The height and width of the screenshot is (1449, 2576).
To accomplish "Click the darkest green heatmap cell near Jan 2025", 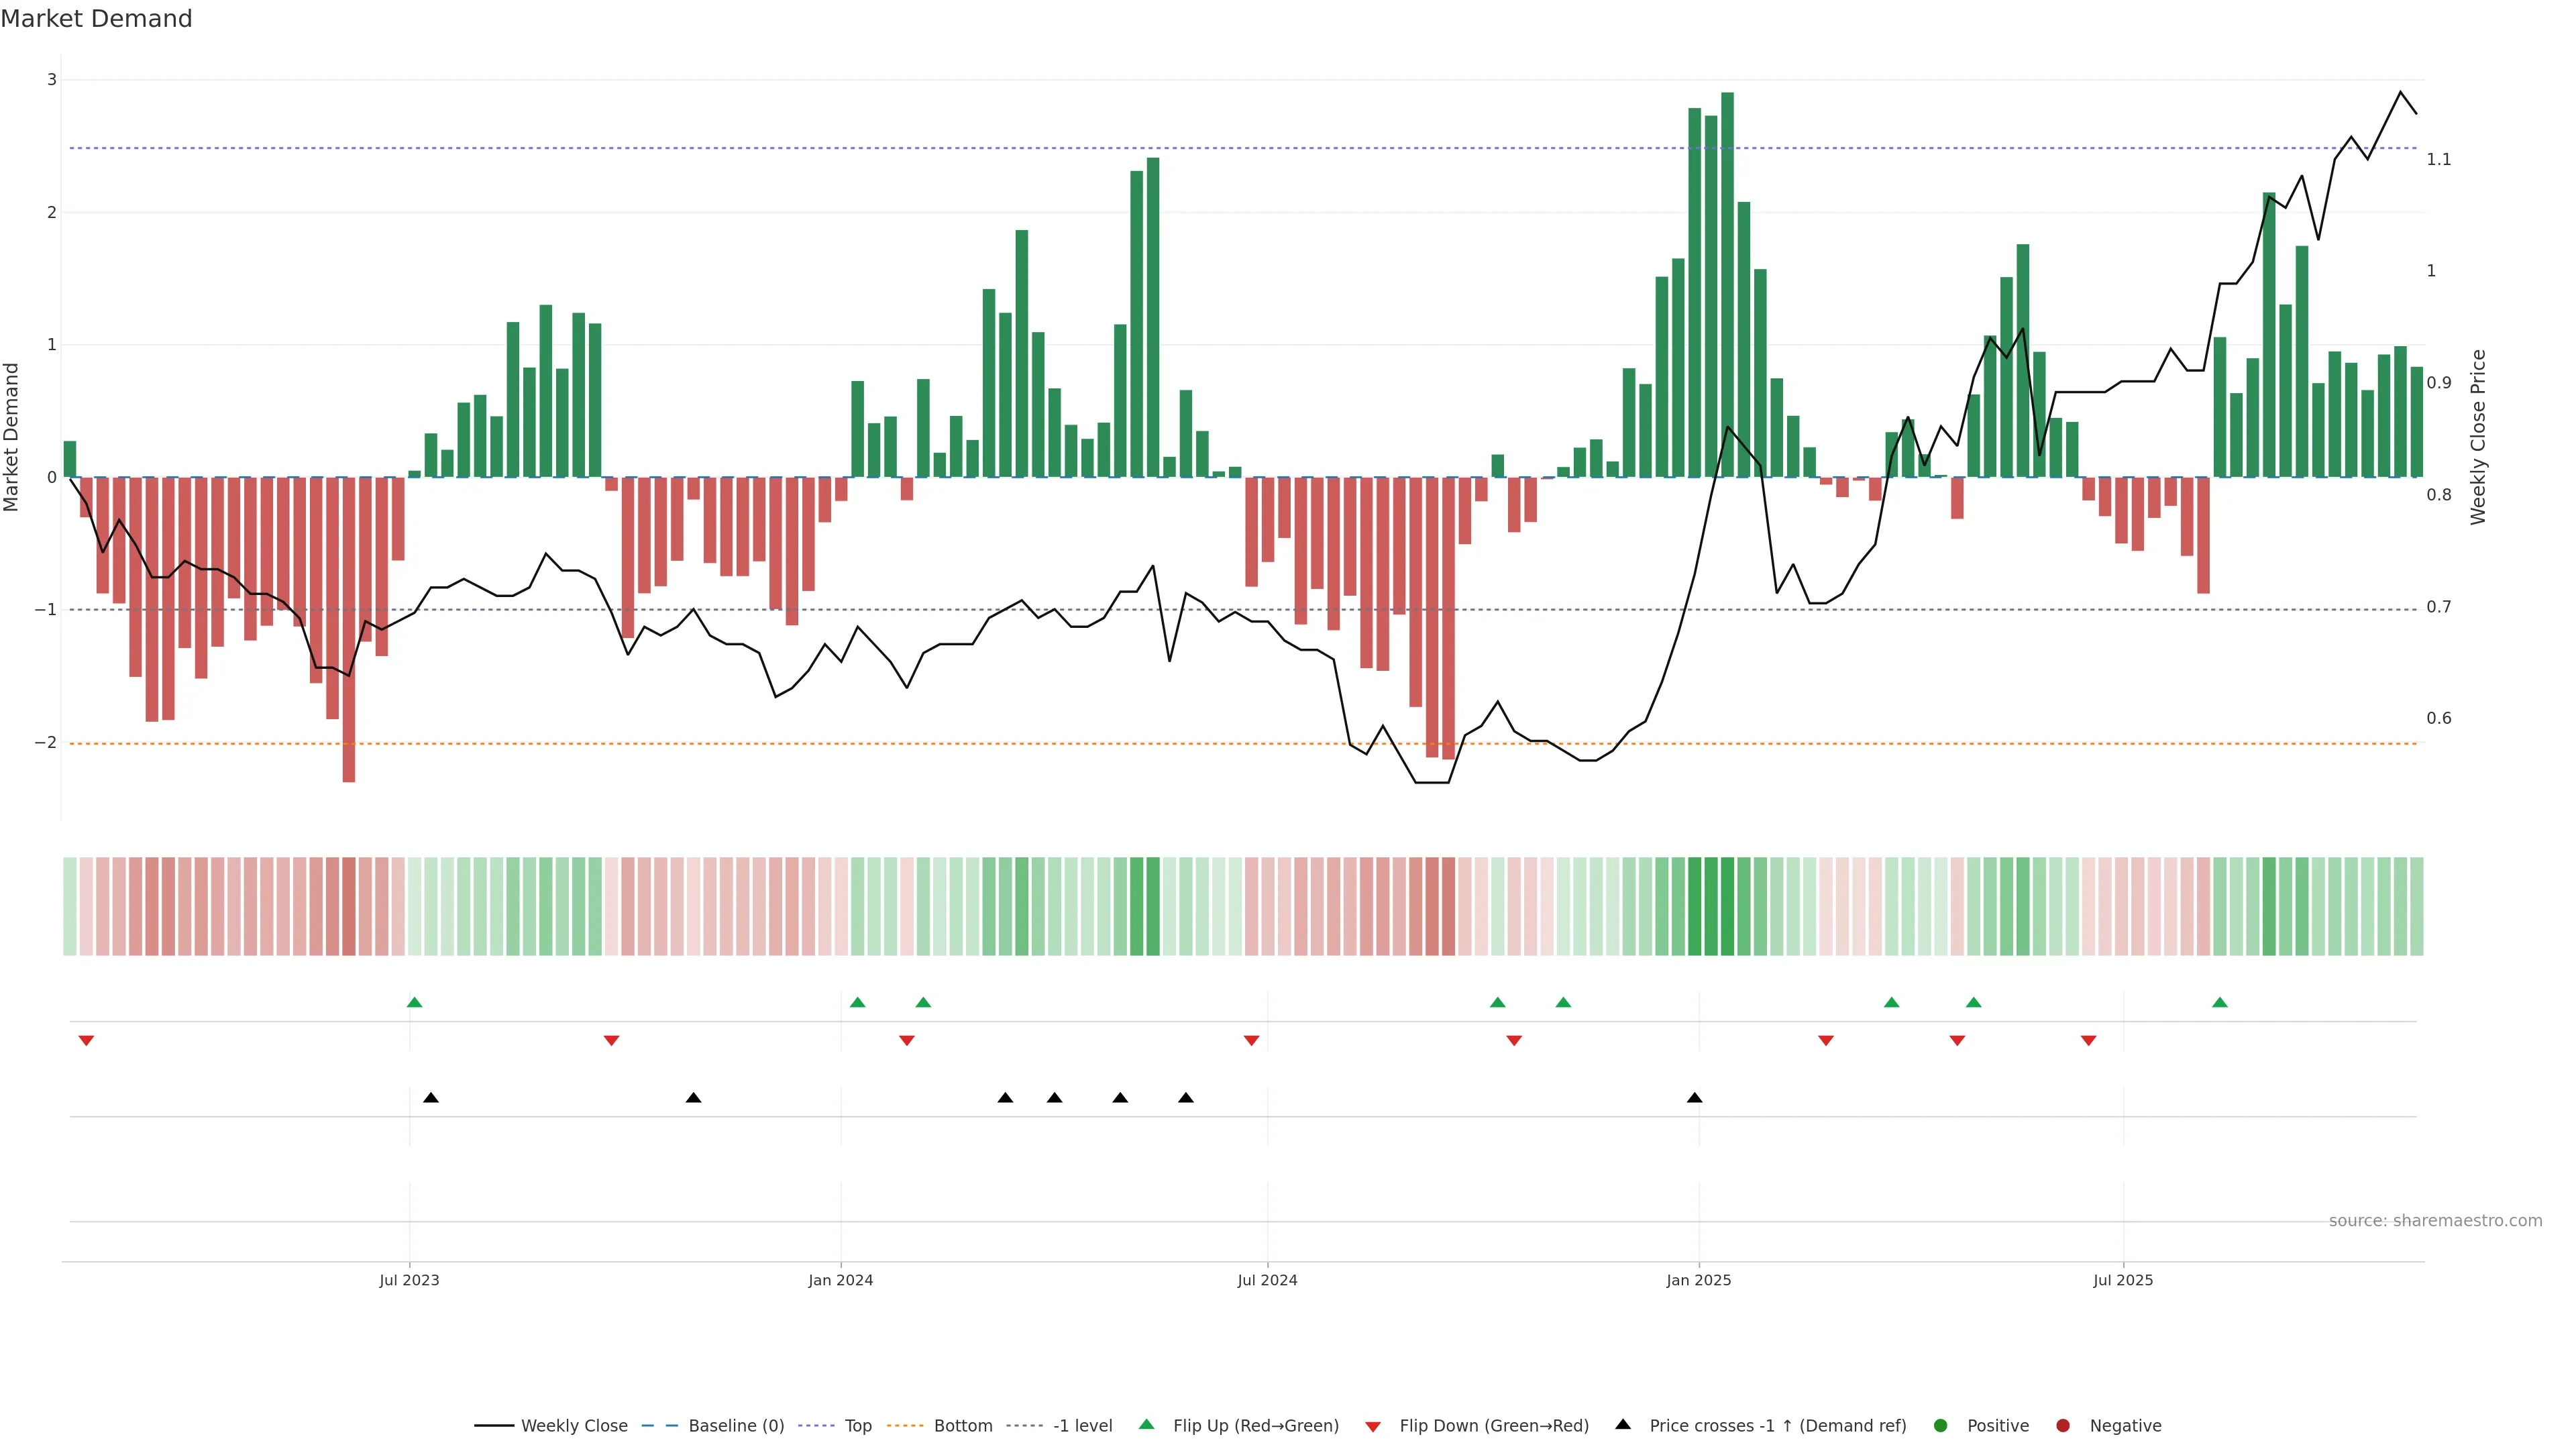I will pyautogui.click(x=1727, y=906).
